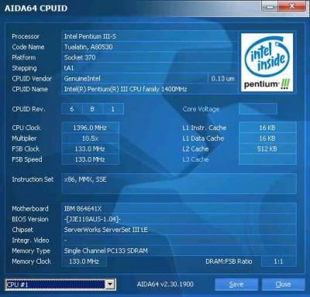
Task: Click the Core Voltage label
Action: (x=201, y=109)
